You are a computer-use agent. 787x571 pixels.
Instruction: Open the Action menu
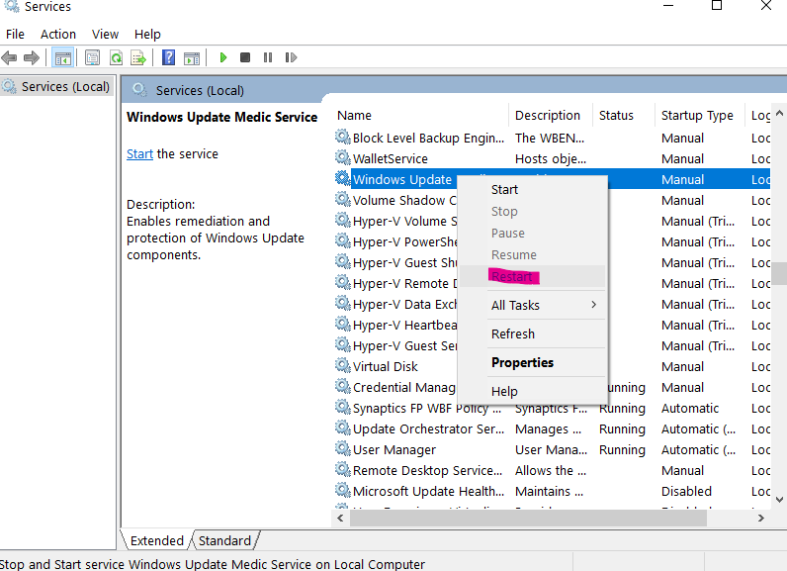[x=58, y=35]
